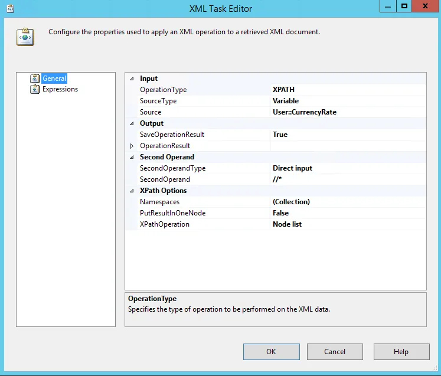Click the General page icon
441x376 pixels.
[35, 79]
